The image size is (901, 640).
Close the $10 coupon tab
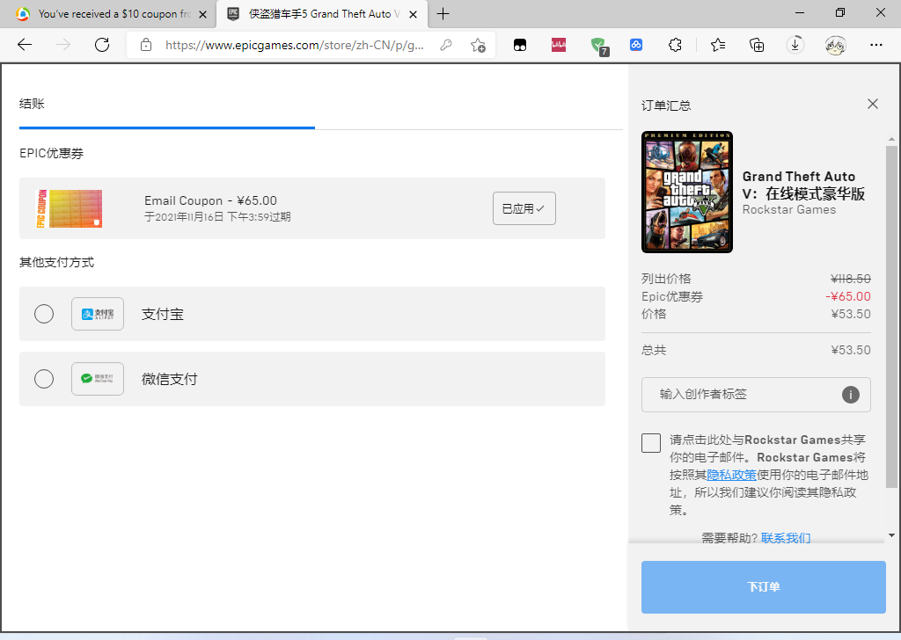coord(203,14)
